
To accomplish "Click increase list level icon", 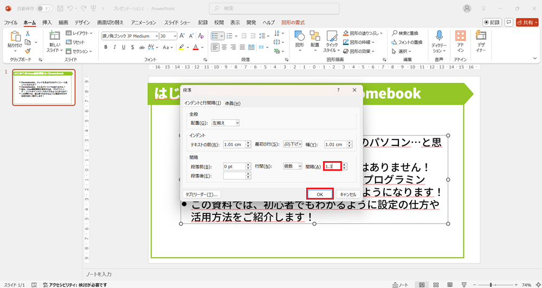I will pos(253,36).
